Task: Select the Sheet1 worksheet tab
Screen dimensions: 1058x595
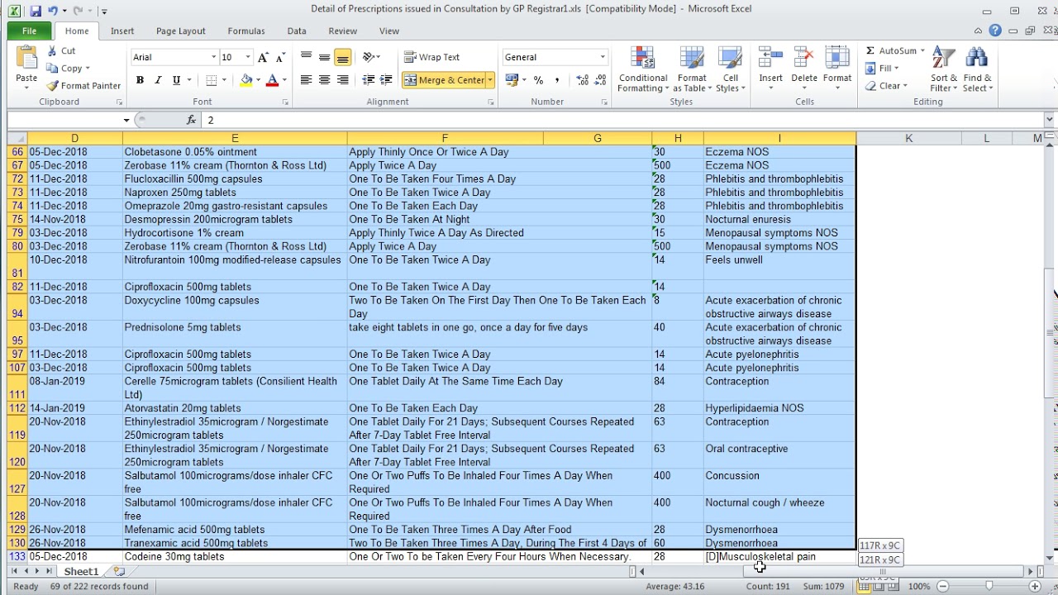Action: tap(81, 571)
